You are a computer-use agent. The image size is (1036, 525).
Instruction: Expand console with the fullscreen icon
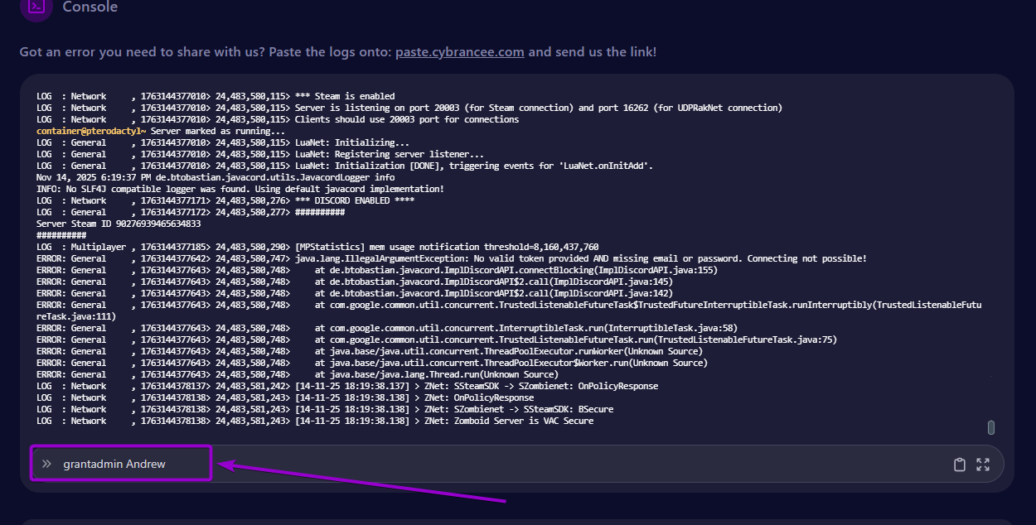[x=983, y=465]
